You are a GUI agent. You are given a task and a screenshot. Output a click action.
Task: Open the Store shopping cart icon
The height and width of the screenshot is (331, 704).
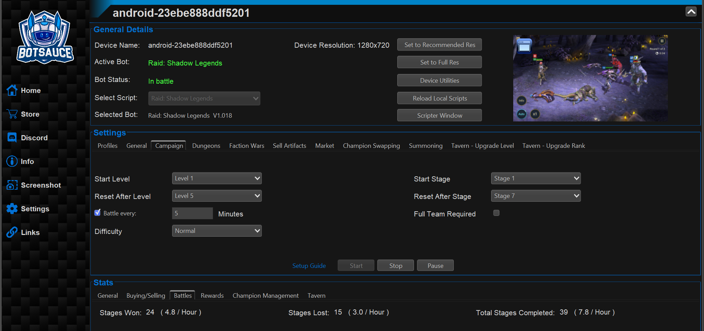point(12,114)
